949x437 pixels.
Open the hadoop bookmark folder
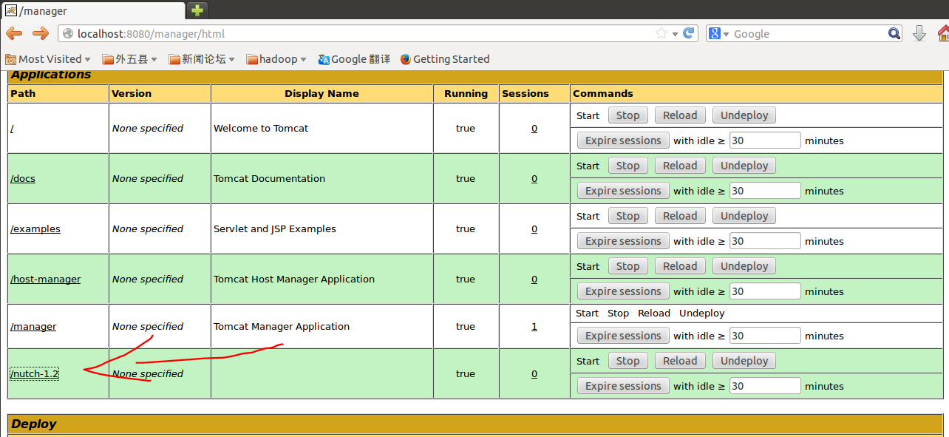pos(276,59)
